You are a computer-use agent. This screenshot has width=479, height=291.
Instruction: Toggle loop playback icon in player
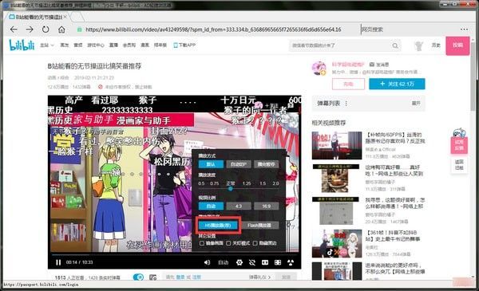[x=252, y=262]
